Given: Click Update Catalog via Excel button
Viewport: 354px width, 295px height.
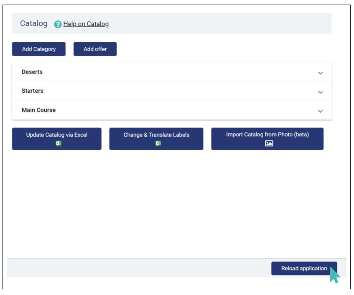Looking at the screenshot, I should coord(57,139).
